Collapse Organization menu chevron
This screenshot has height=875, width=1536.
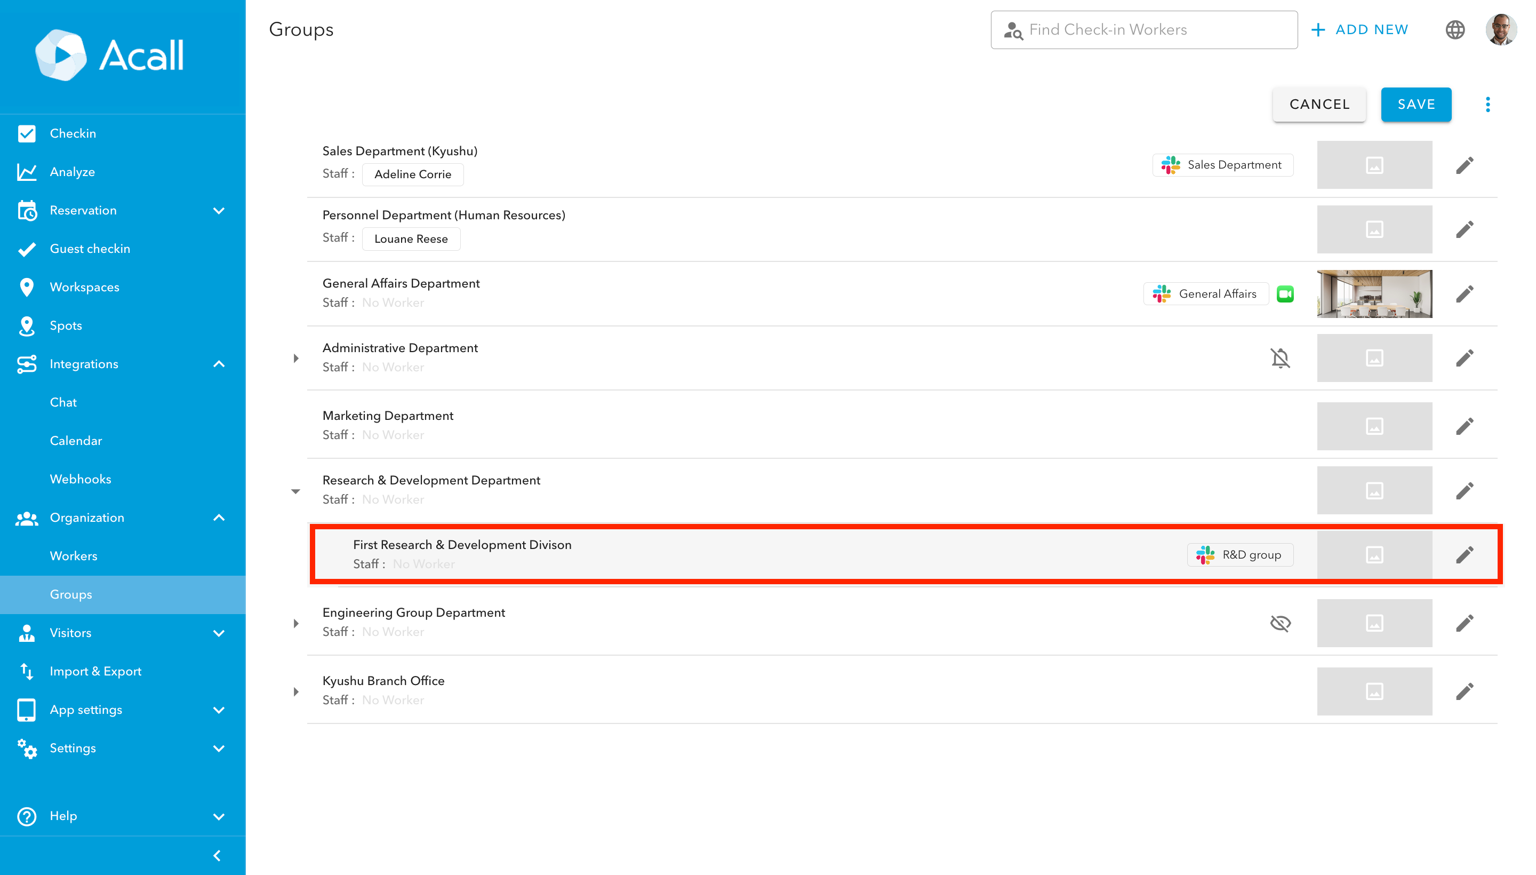(x=219, y=518)
